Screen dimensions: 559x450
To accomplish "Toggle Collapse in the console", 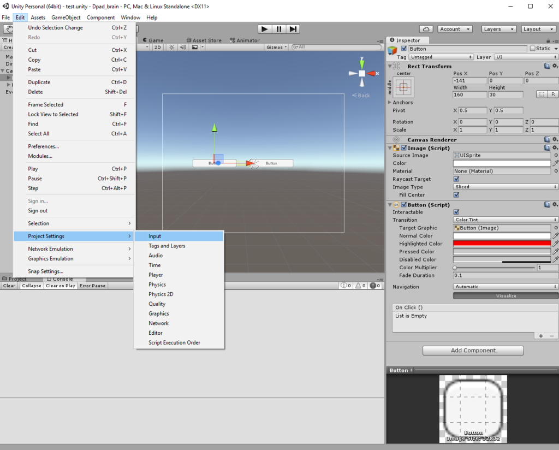I will (31, 286).
